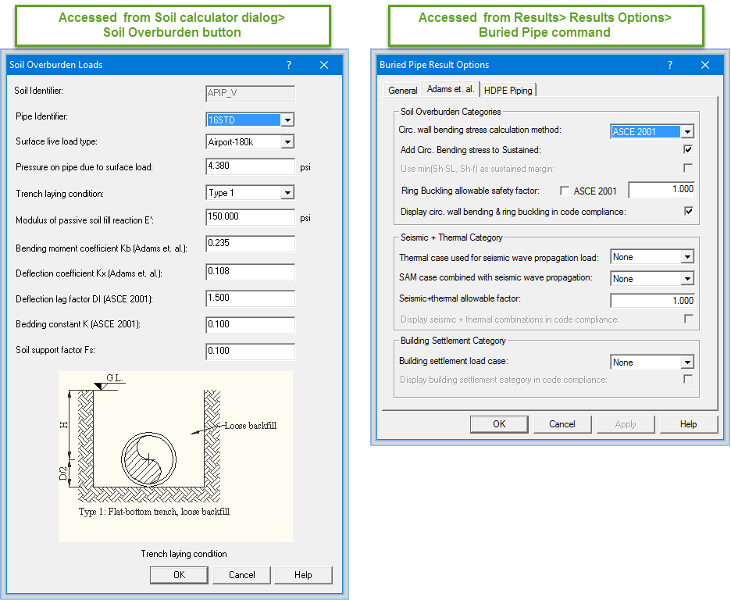Screen dimensions: 731x600
Task: Expand the Building settlement load case dropdown
Action: (x=687, y=362)
